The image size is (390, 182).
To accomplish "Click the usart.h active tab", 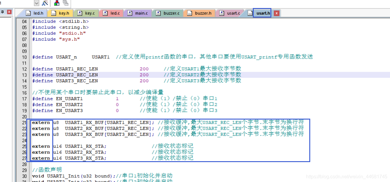I will pyautogui.click(x=262, y=13).
